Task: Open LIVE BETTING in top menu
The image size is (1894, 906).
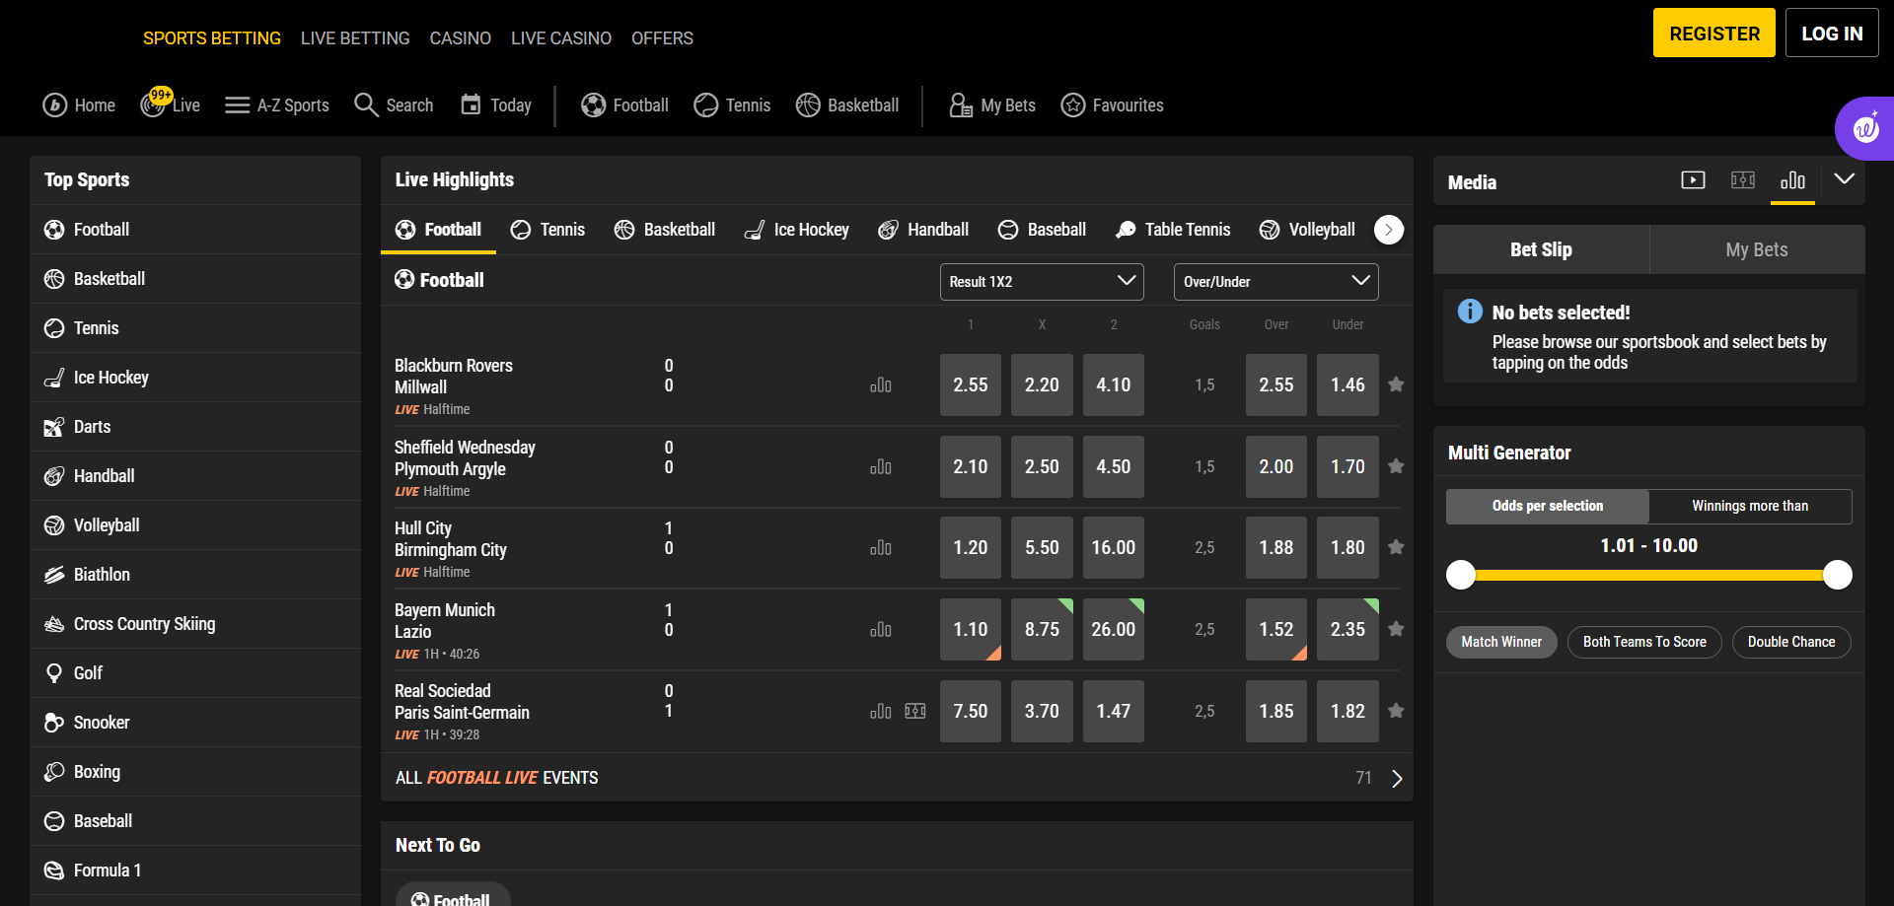Action: tap(355, 38)
